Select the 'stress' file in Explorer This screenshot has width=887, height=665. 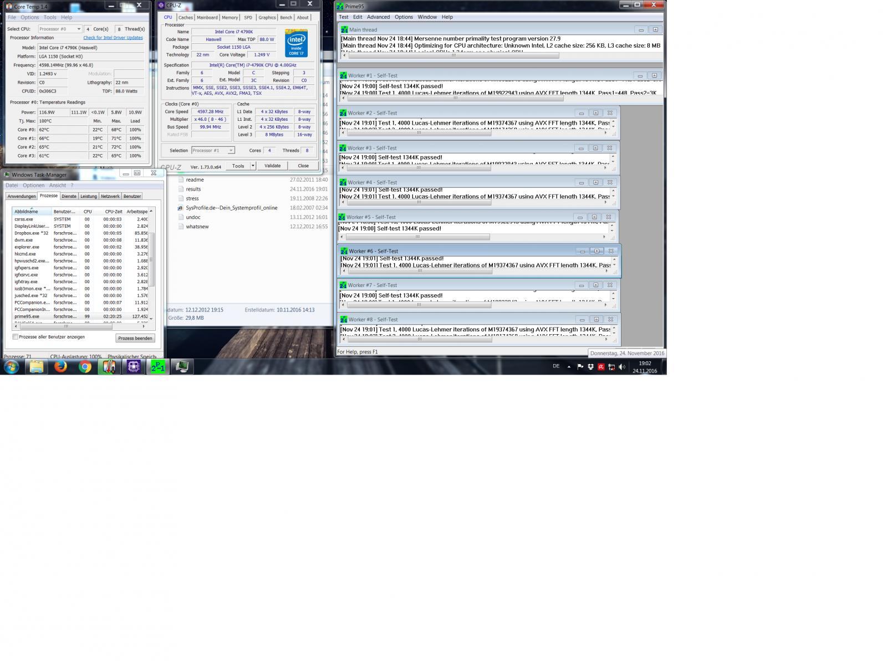pos(192,198)
